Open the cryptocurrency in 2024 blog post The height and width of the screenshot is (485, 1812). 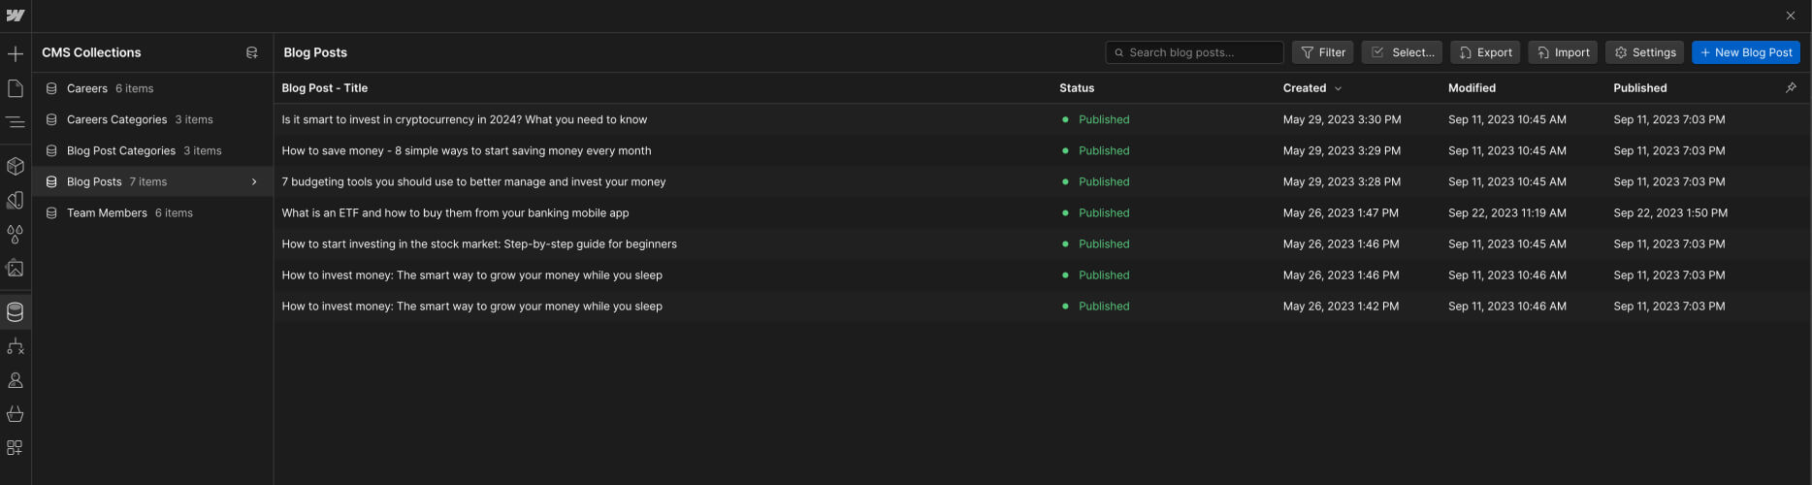pos(464,119)
